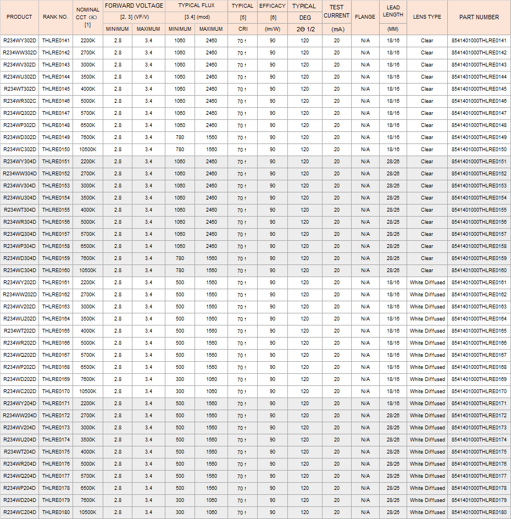Select product cell R234WY302D
Screen dimensions: 511x519
(x=20, y=41)
